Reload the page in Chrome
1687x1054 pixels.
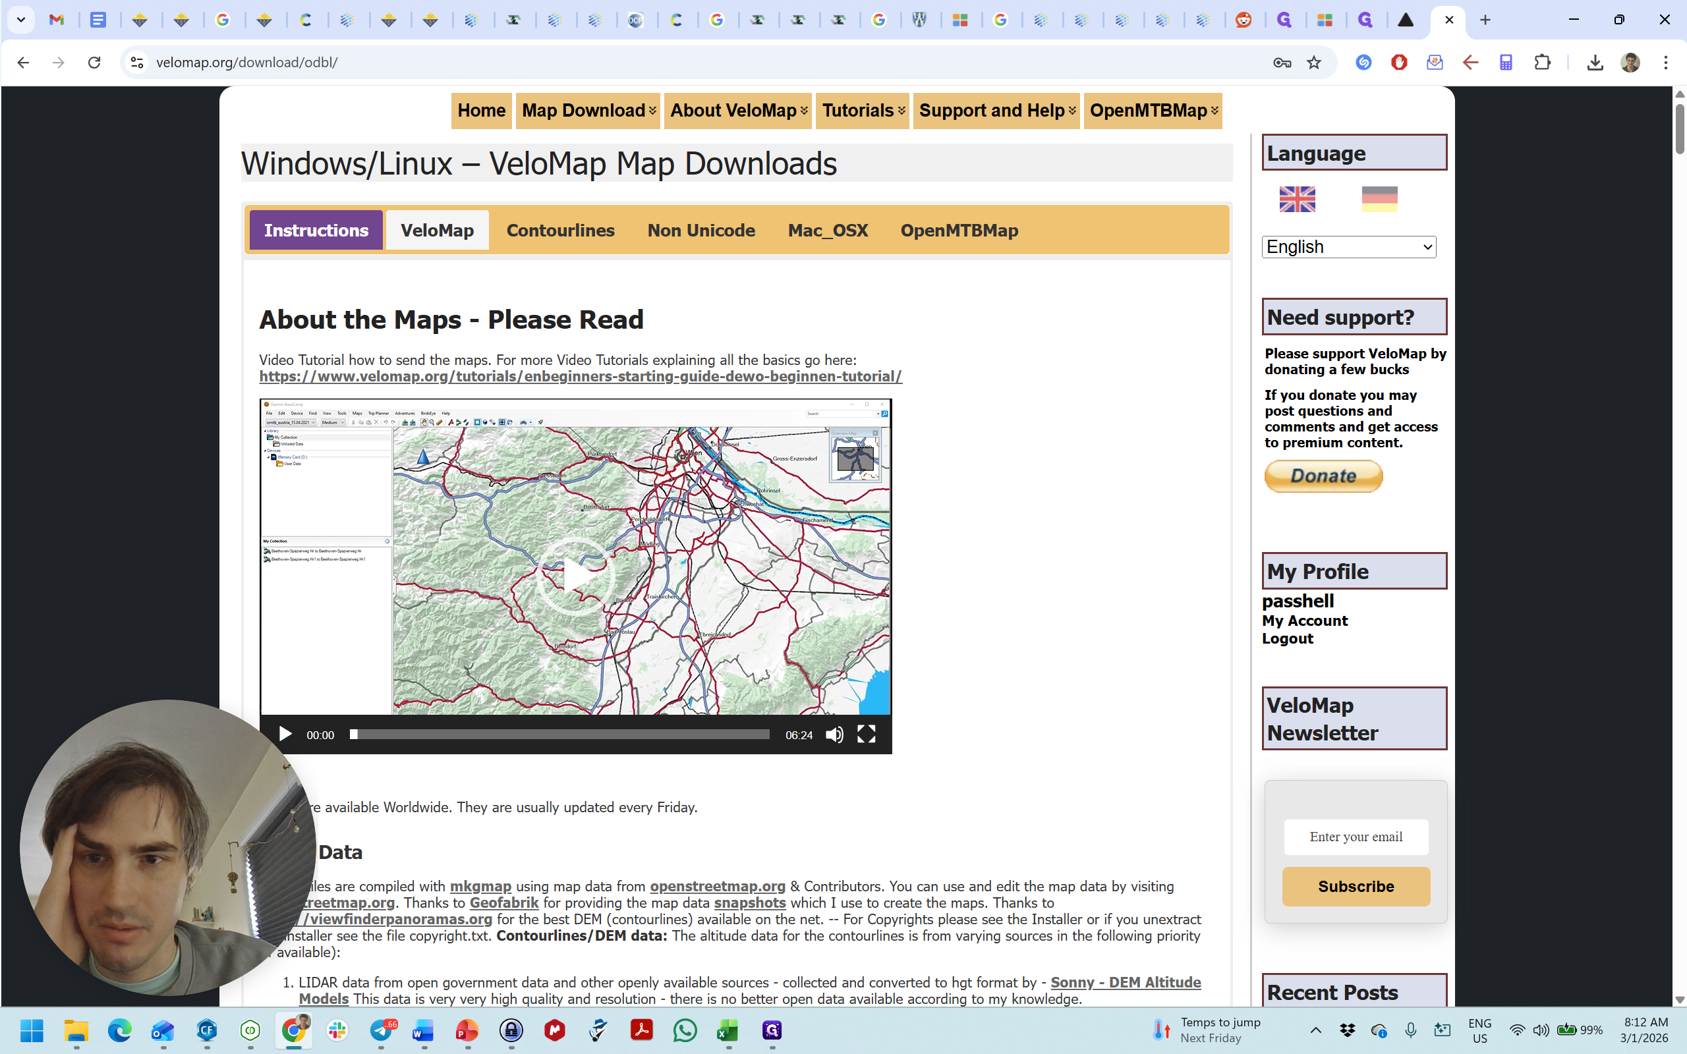coord(94,63)
